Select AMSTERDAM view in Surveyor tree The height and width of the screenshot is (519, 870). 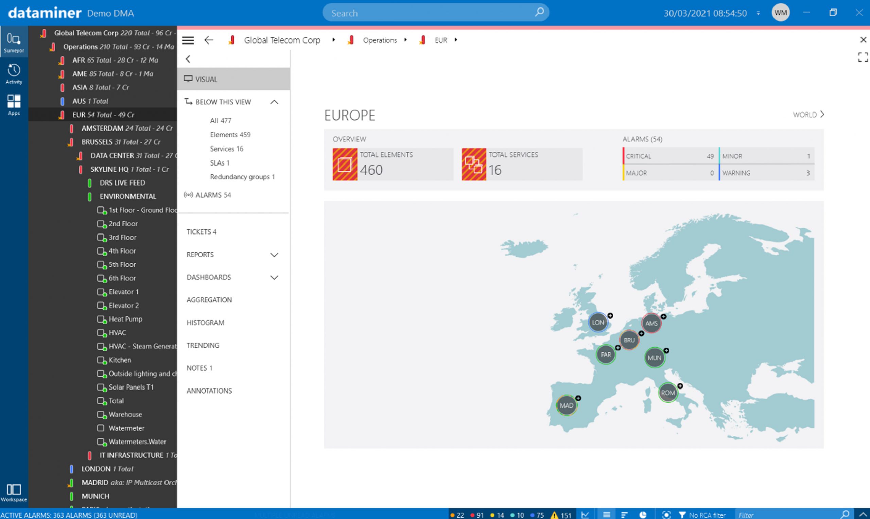point(102,128)
